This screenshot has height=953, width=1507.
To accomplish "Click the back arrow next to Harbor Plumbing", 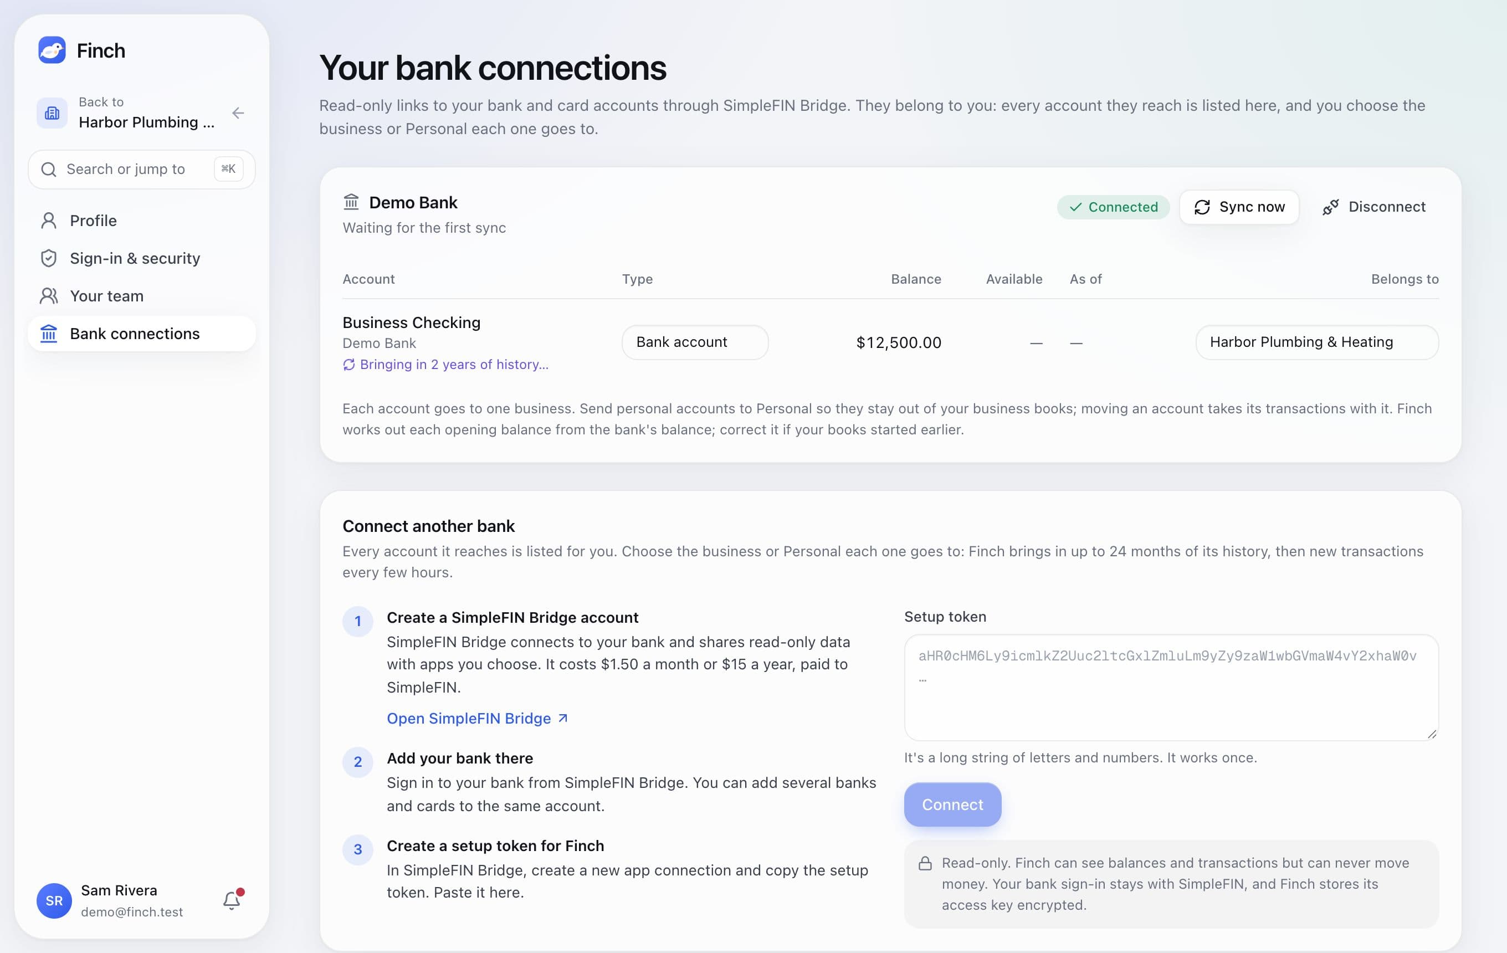I will pyautogui.click(x=238, y=113).
